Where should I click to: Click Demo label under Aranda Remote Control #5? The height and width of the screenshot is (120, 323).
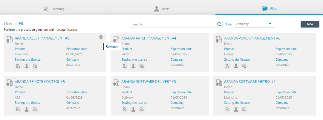[19, 87]
